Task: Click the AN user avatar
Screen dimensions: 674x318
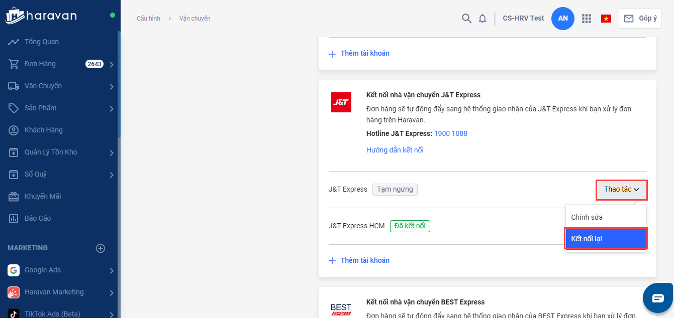Action: [563, 19]
